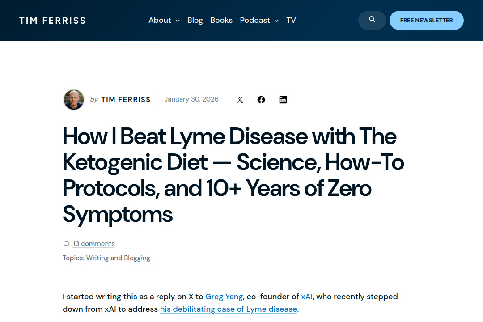Open the Lyme disease case link

coord(229,309)
